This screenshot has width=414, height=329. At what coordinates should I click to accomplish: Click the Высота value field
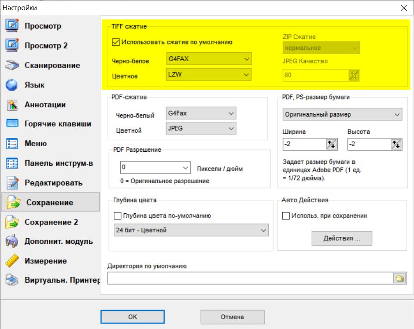tap(370, 144)
